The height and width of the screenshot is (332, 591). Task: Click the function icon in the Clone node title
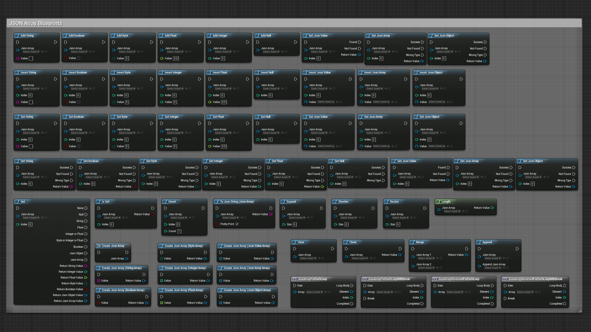(347, 242)
